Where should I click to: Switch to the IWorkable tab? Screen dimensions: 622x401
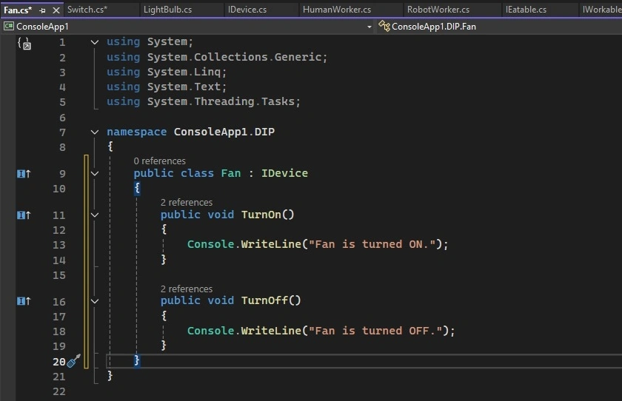pos(602,10)
